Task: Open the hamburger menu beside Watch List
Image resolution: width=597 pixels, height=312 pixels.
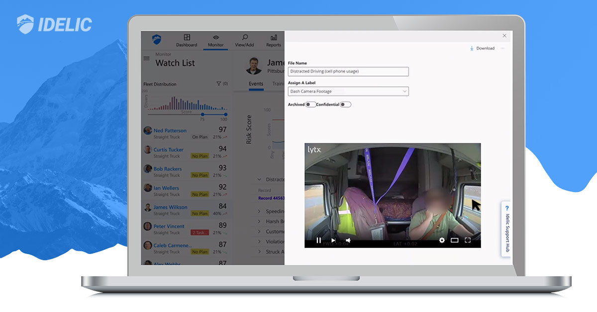Action: [146, 58]
